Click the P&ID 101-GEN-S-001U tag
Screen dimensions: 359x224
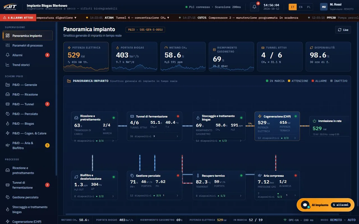point(145,29)
